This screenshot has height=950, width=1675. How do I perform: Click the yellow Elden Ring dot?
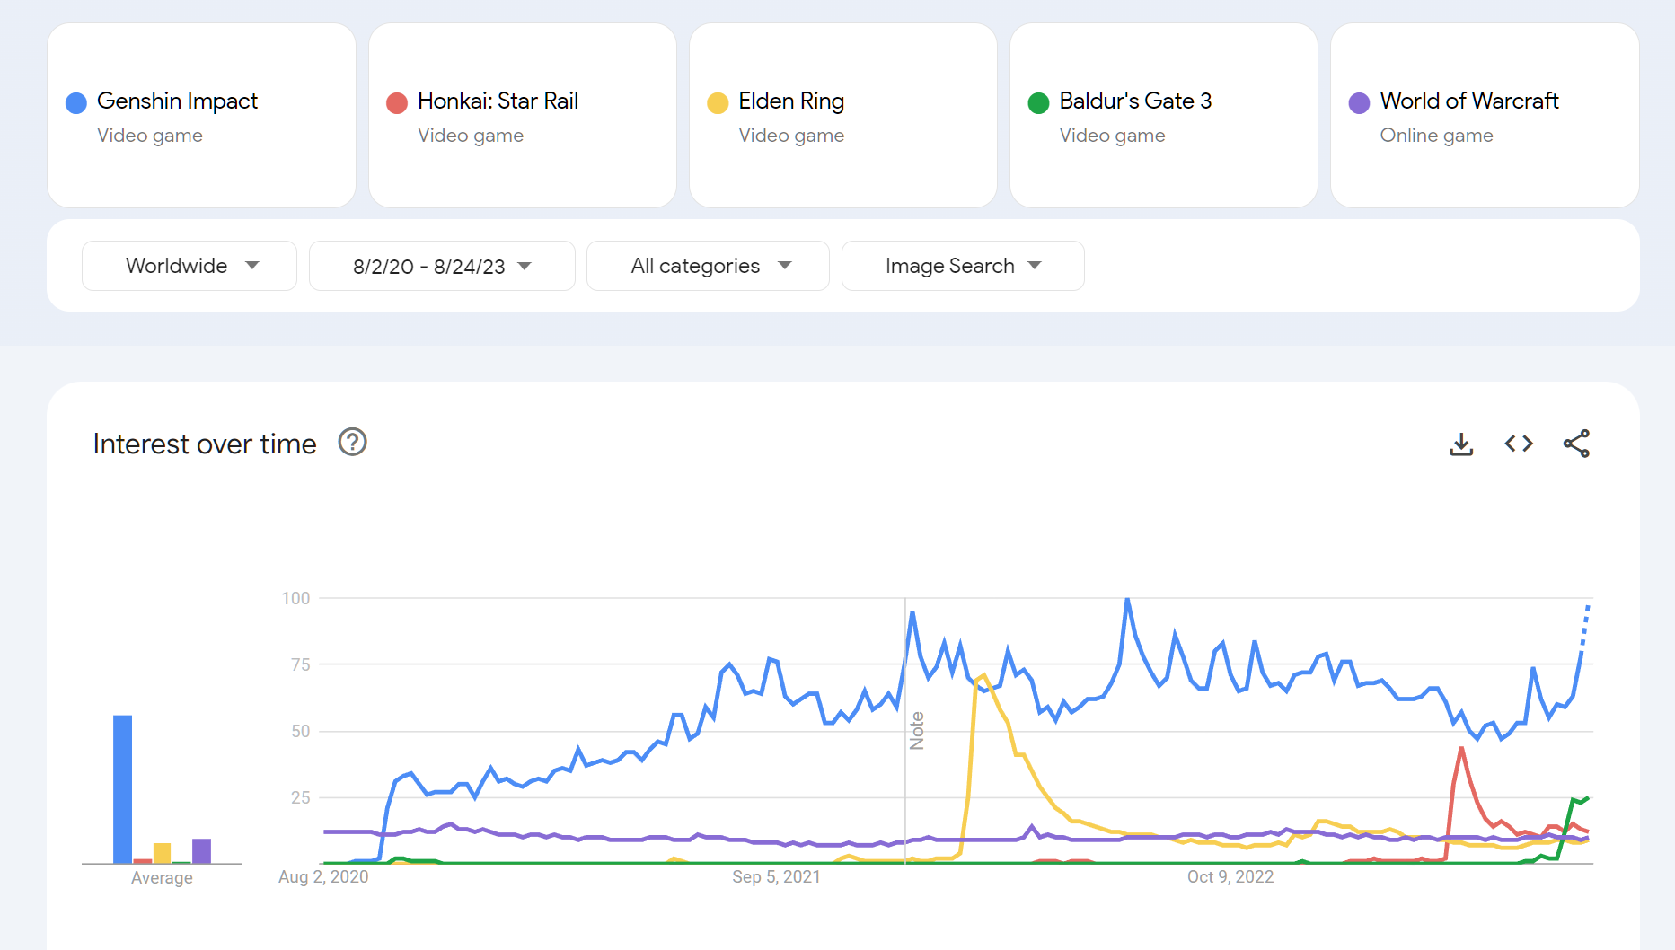[x=718, y=103]
